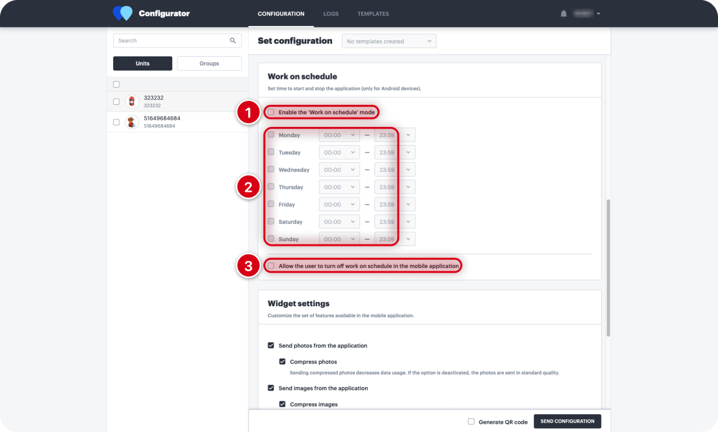Open the Templates tab
The height and width of the screenshot is (432, 718).
pos(373,14)
